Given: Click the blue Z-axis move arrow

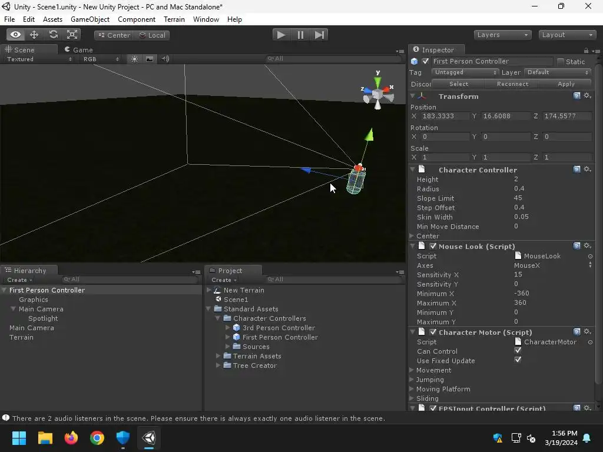Looking at the screenshot, I should point(306,169).
